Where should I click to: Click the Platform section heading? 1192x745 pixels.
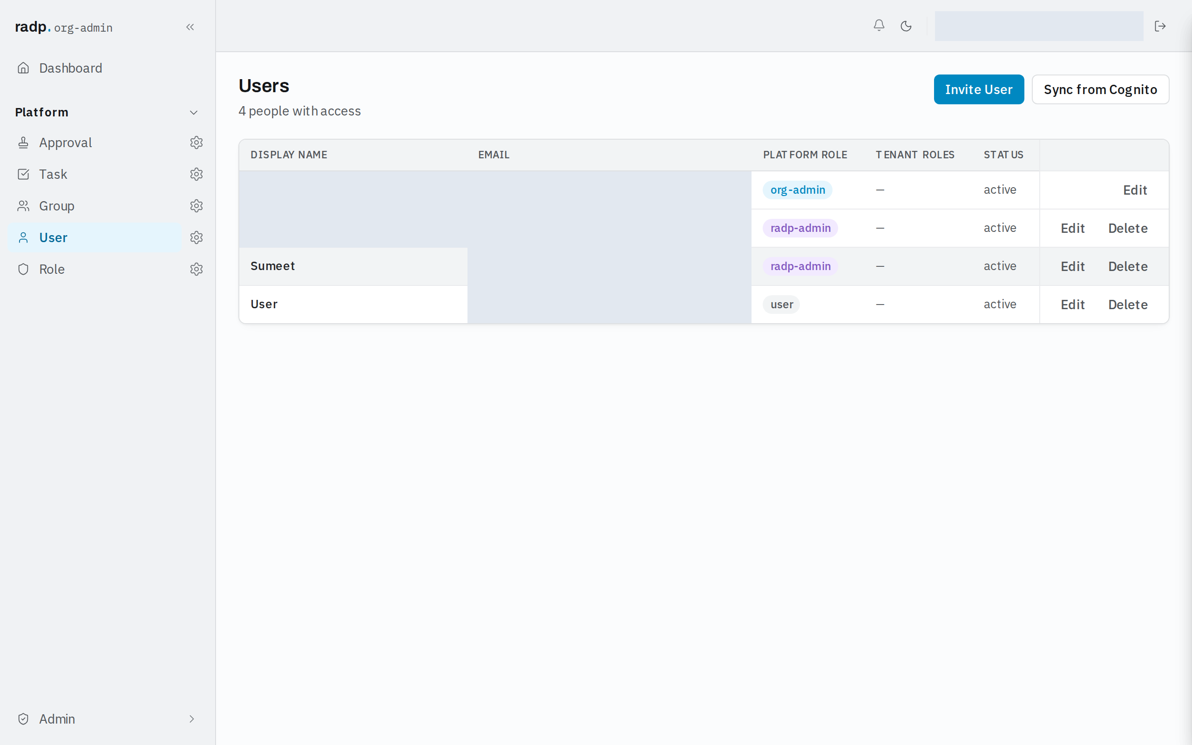coord(42,112)
